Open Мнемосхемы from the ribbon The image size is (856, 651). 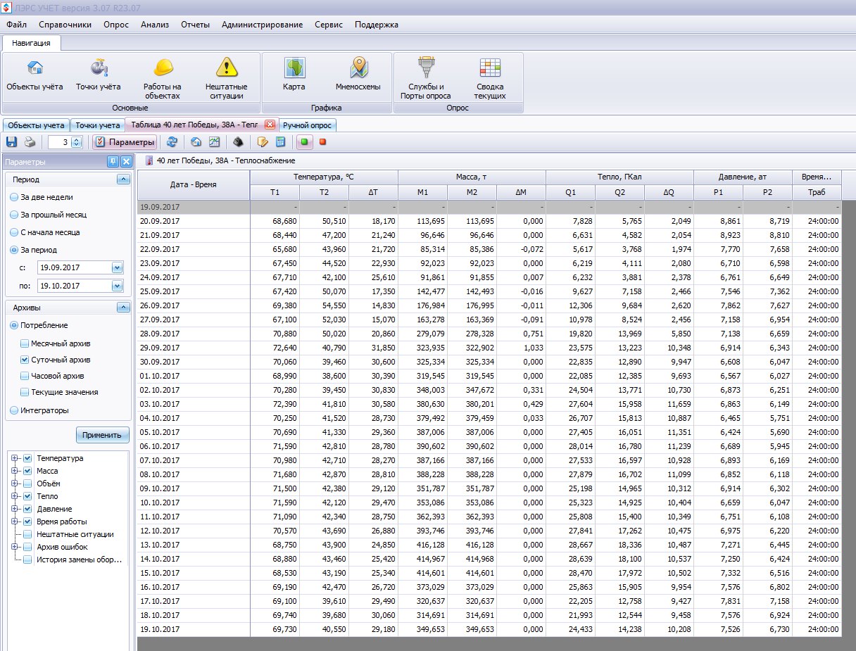358,69
